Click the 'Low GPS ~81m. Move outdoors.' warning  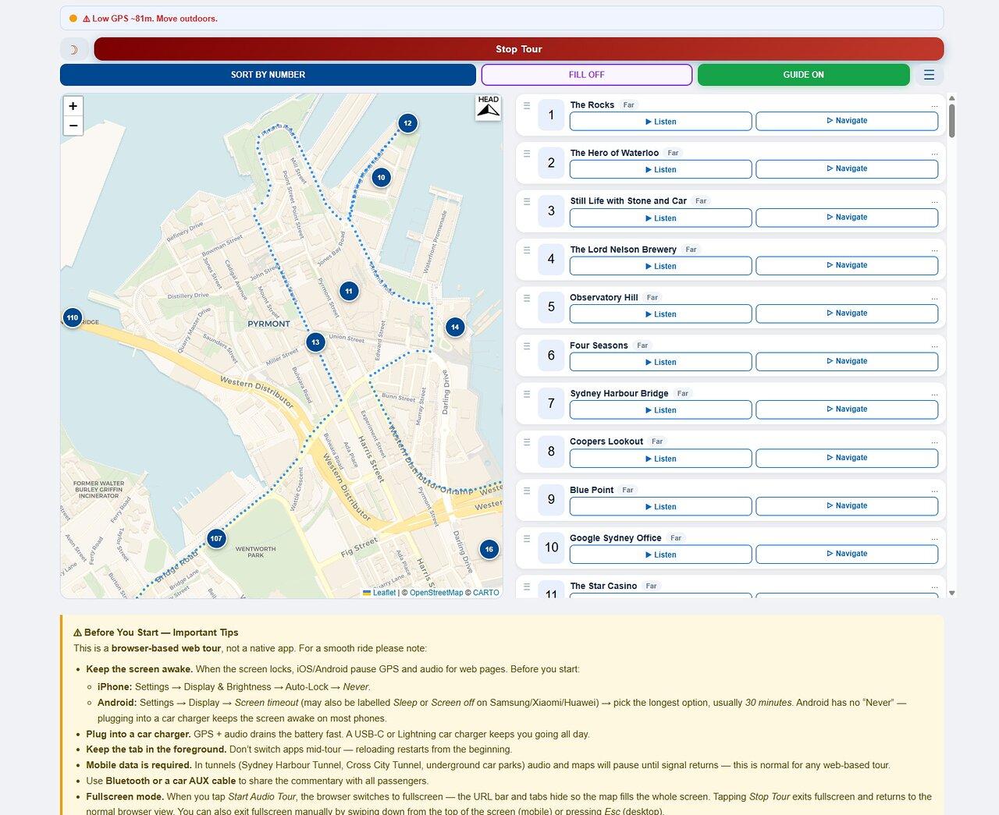150,19
